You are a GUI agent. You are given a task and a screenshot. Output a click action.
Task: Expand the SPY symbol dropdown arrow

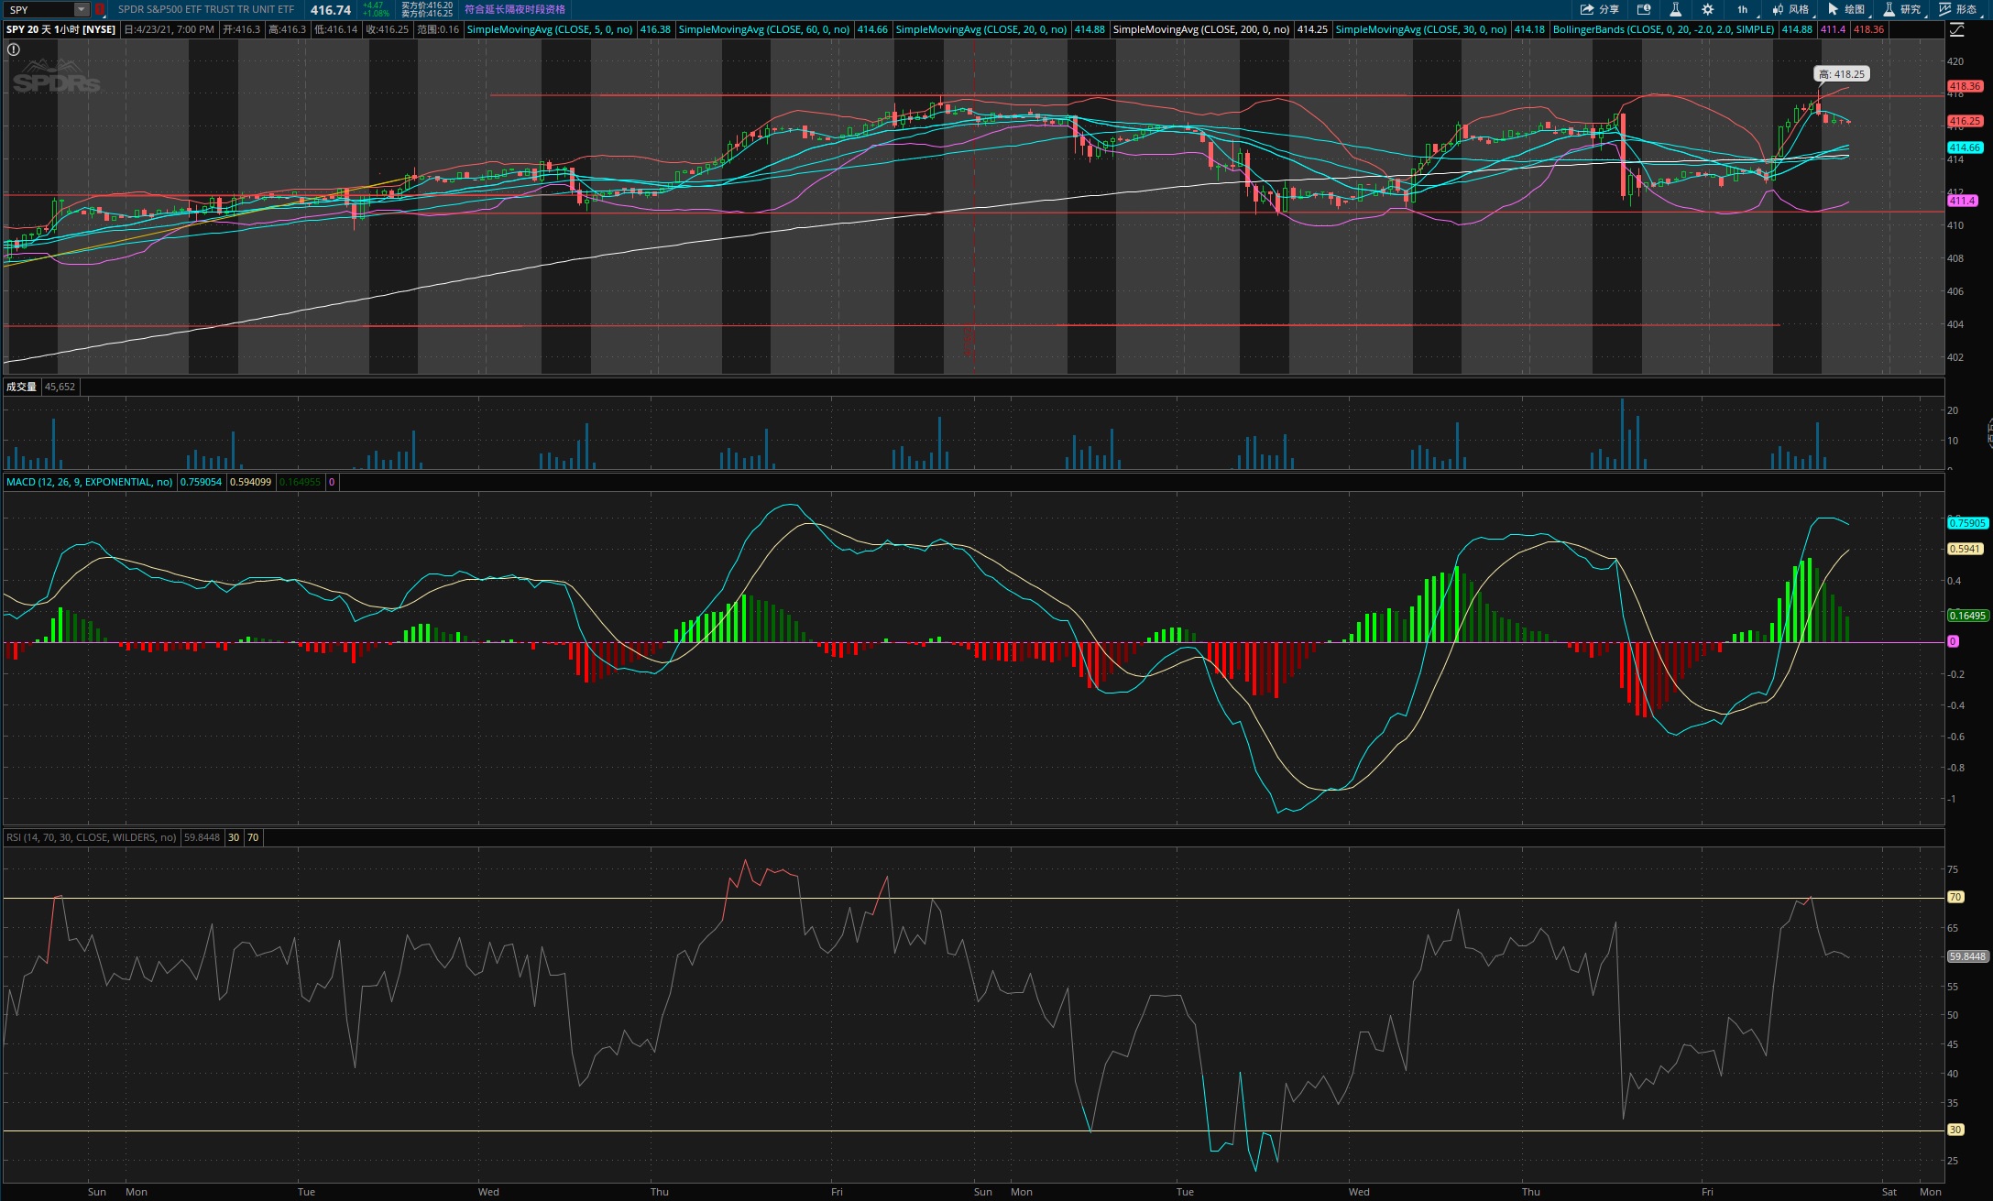click(x=82, y=9)
